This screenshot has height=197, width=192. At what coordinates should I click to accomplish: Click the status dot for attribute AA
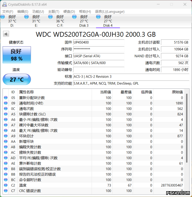point(6,141)
